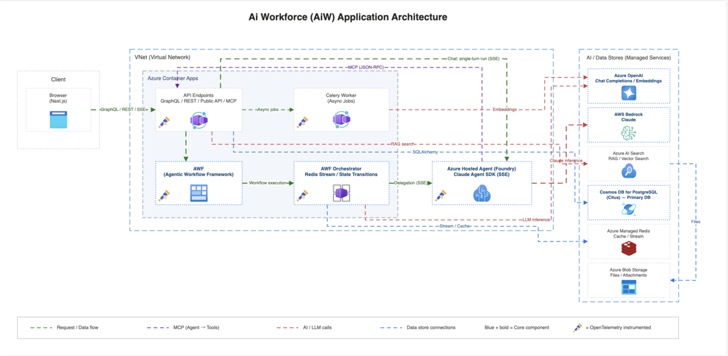The width and height of the screenshot is (728, 356).
Task: Click the 'Azure Hosted Agent (Foundry)' node text
Action: 482,168
